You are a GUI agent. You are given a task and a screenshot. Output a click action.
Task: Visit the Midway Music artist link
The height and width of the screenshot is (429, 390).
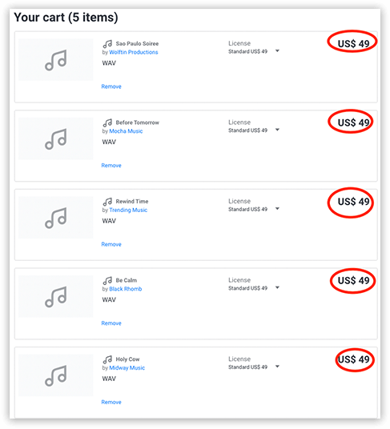click(x=127, y=367)
